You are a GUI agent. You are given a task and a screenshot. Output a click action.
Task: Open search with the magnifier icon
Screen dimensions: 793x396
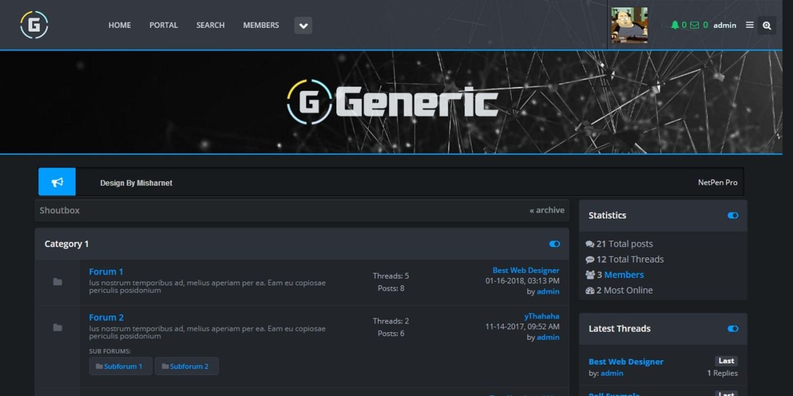pyautogui.click(x=767, y=25)
